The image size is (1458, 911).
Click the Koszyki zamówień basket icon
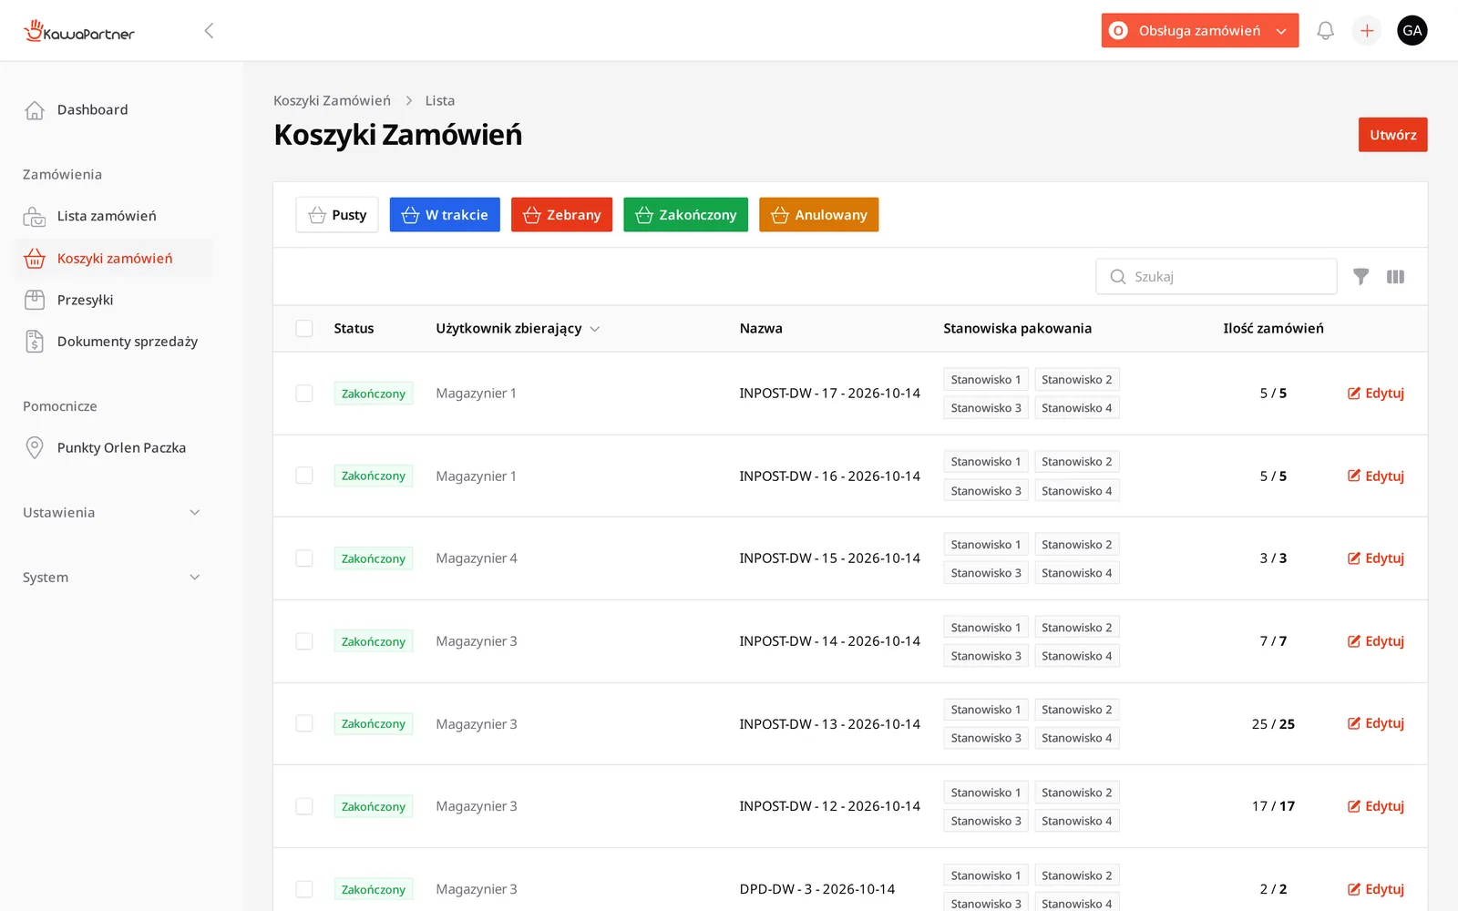click(35, 259)
